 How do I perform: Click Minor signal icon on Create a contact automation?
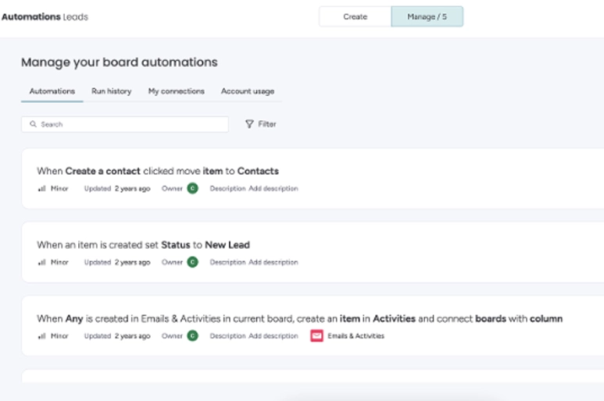coord(41,188)
